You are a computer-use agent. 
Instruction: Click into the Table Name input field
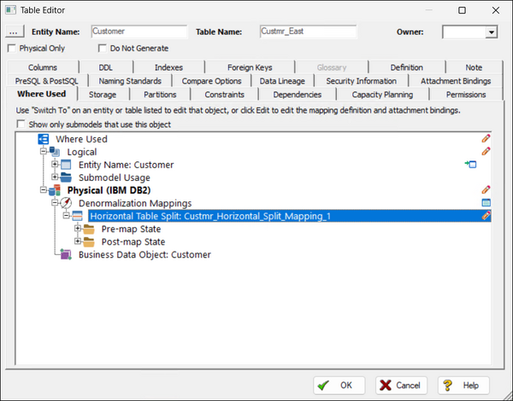[308, 32]
